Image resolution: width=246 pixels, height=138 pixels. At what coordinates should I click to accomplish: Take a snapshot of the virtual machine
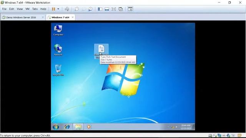pos(77,9)
